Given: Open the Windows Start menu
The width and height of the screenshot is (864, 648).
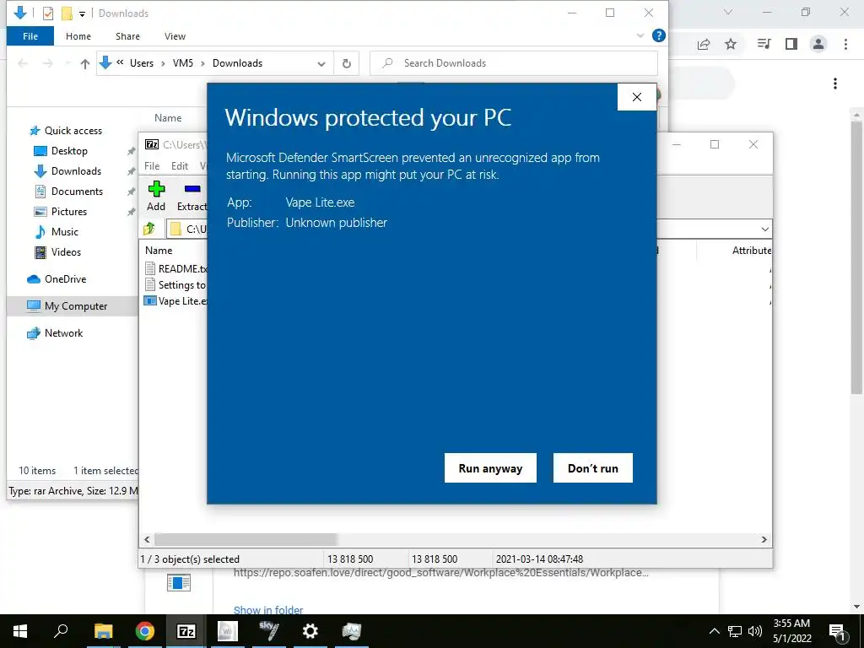Looking at the screenshot, I should (20, 631).
